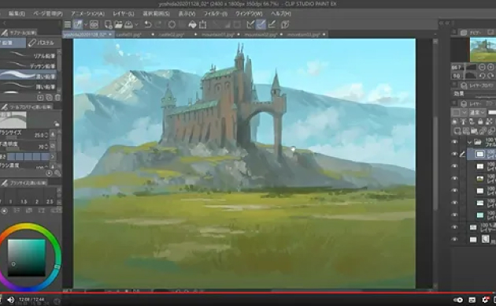Click the Save icon in the command bar
The width and height of the screenshot is (496, 306).
[x=128, y=24]
